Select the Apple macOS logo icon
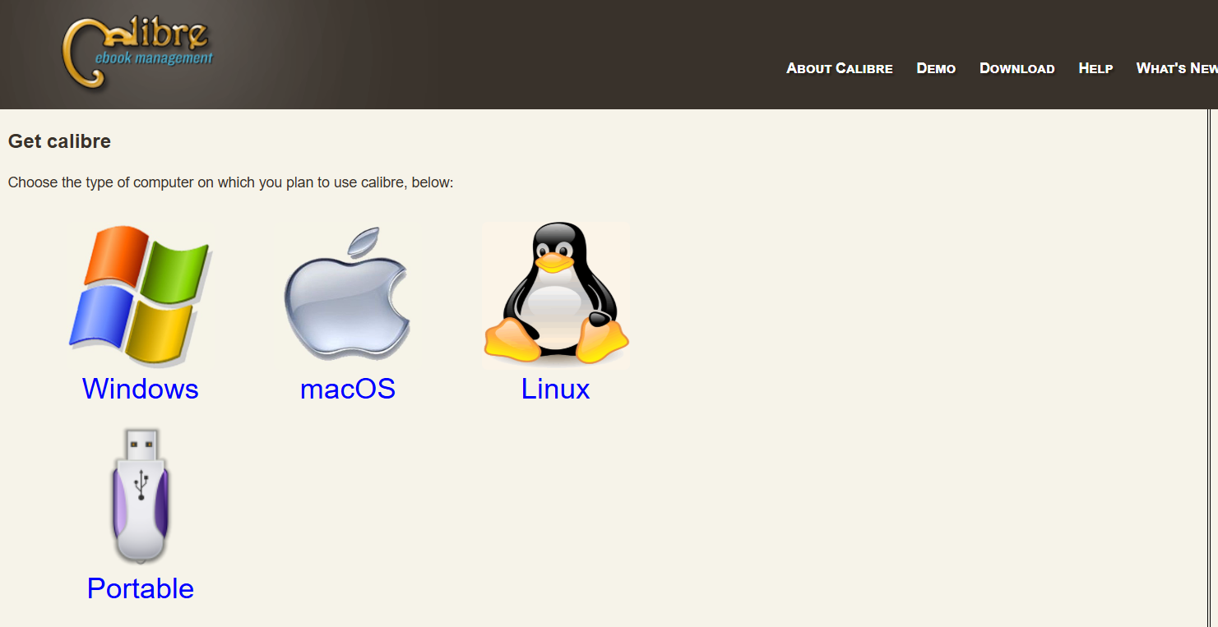The image size is (1218, 627). click(347, 294)
